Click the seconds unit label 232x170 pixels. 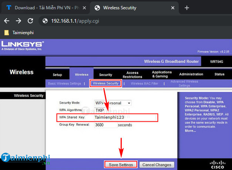point(125,125)
